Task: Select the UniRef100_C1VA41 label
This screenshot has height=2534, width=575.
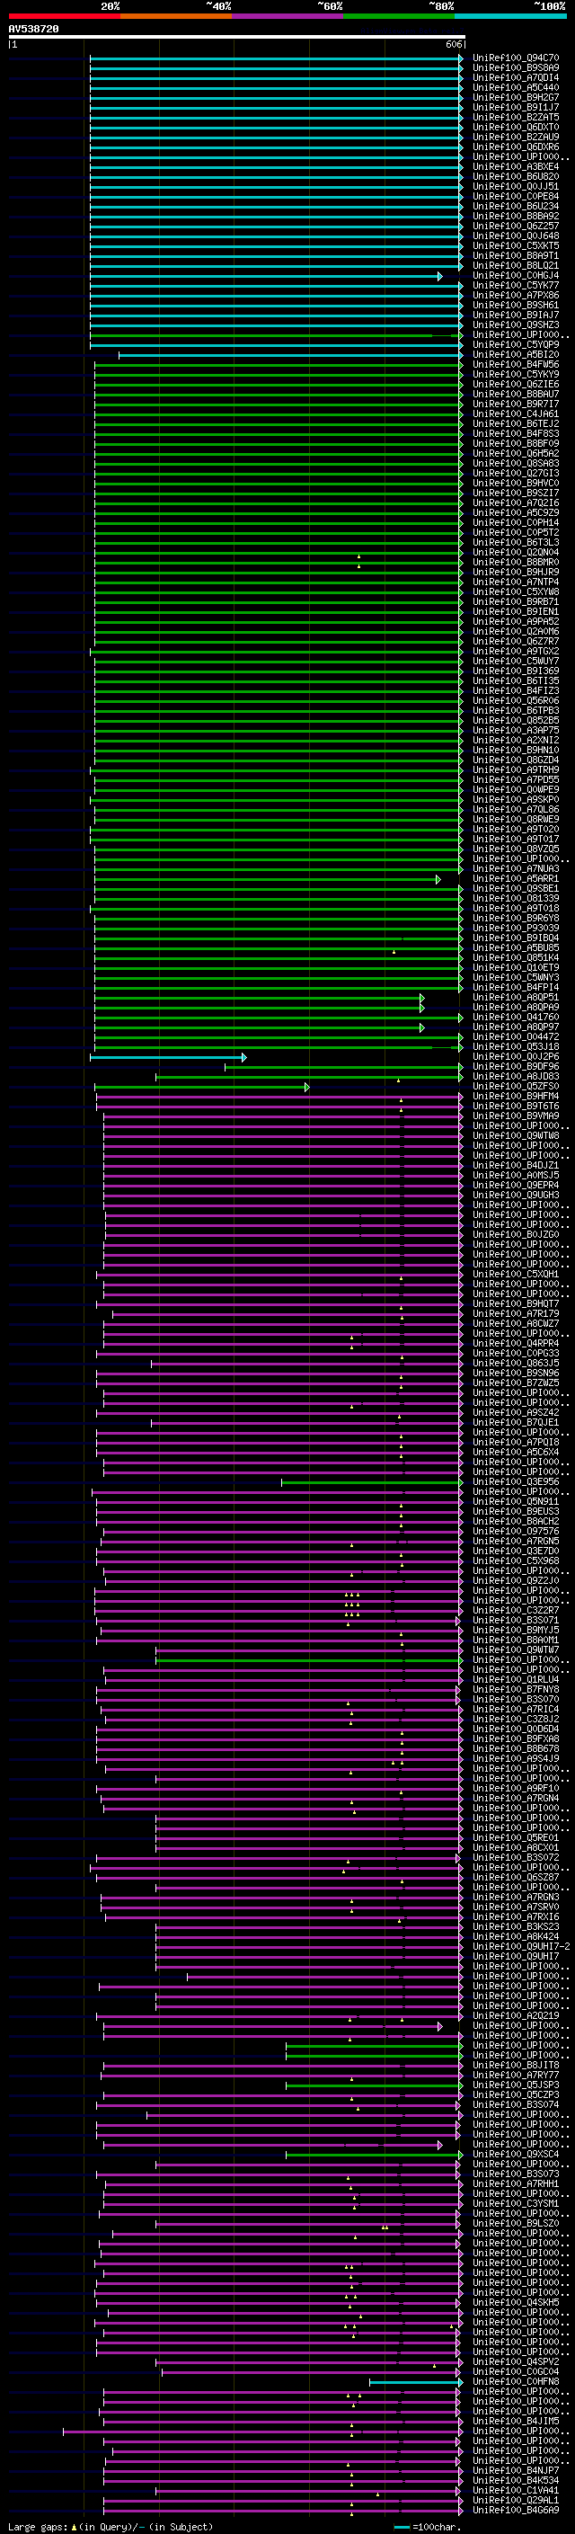Action: 516,2490
